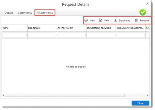The image size is (155, 110).
Task: Close dialog with the X icon
Action: pyautogui.click(x=147, y=4)
